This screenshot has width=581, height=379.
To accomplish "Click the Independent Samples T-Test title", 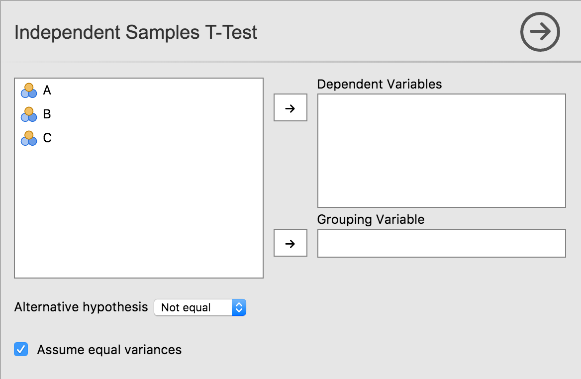I will pyautogui.click(x=136, y=32).
